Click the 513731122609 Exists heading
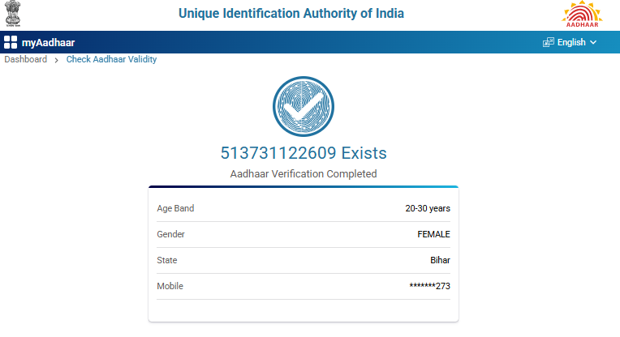Viewport: 620px width, 337px height. [x=304, y=152]
